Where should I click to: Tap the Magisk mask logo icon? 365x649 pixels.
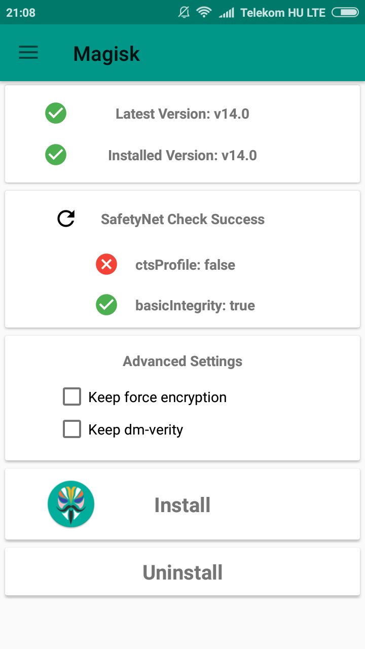(71, 504)
